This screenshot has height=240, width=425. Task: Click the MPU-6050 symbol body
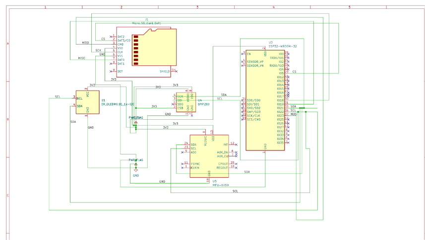(209, 156)
